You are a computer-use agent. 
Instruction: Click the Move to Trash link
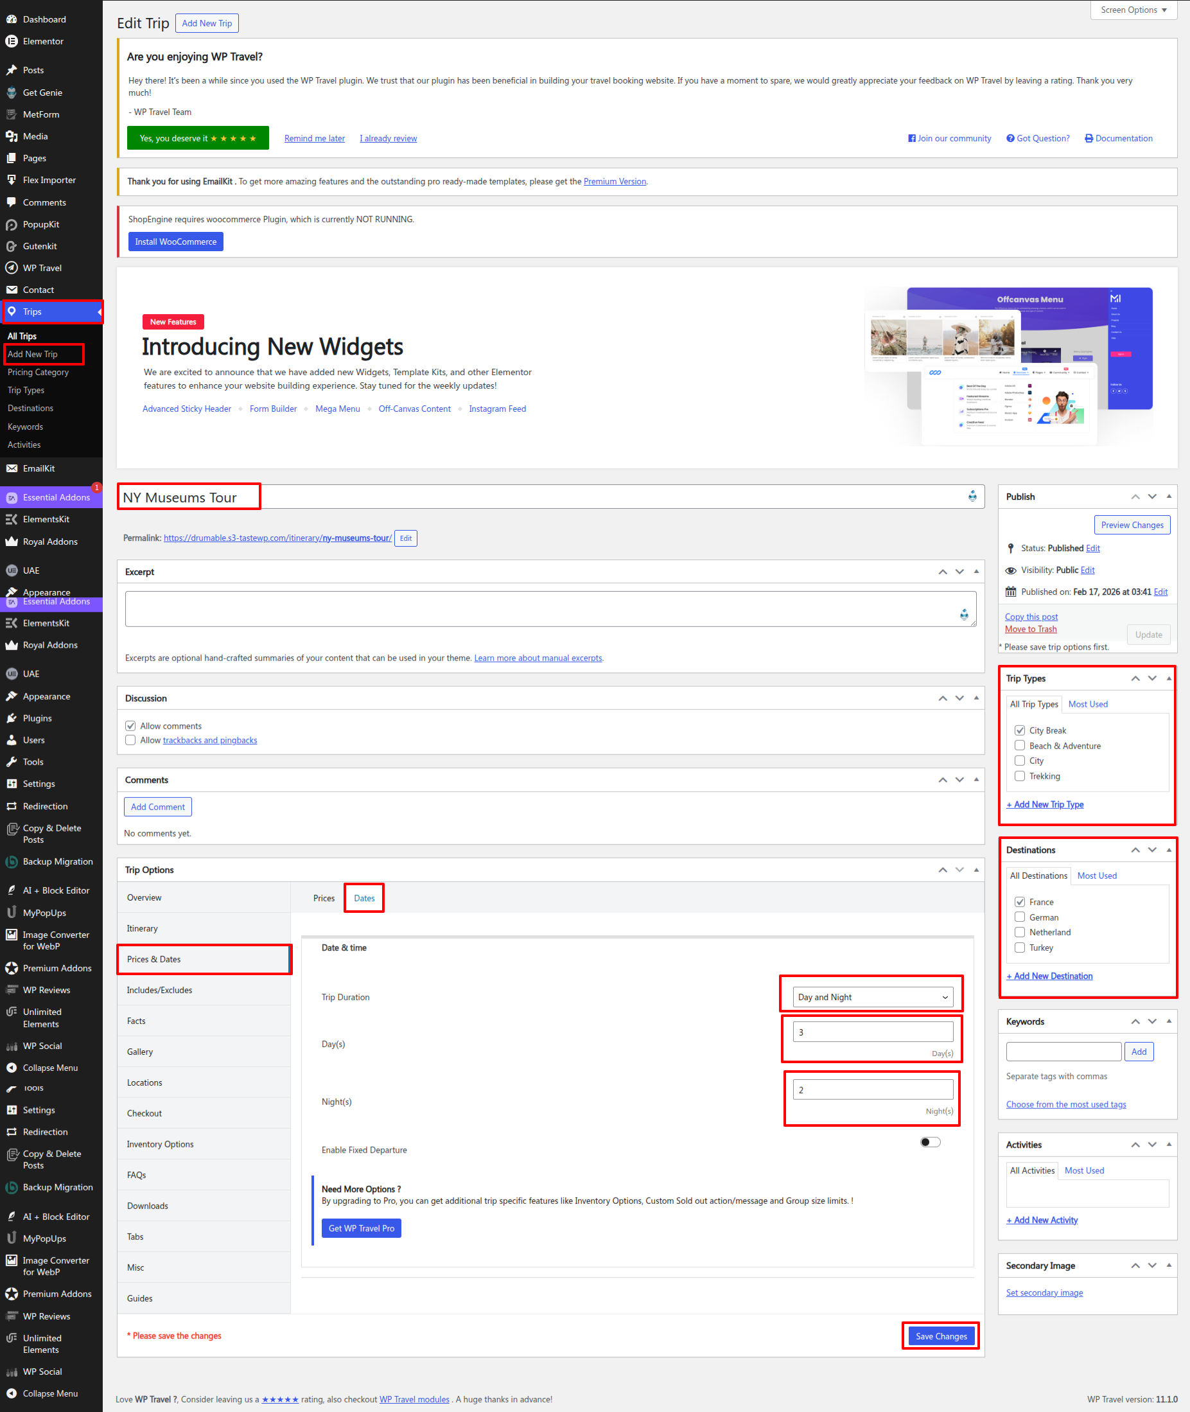click(1030, 629)
